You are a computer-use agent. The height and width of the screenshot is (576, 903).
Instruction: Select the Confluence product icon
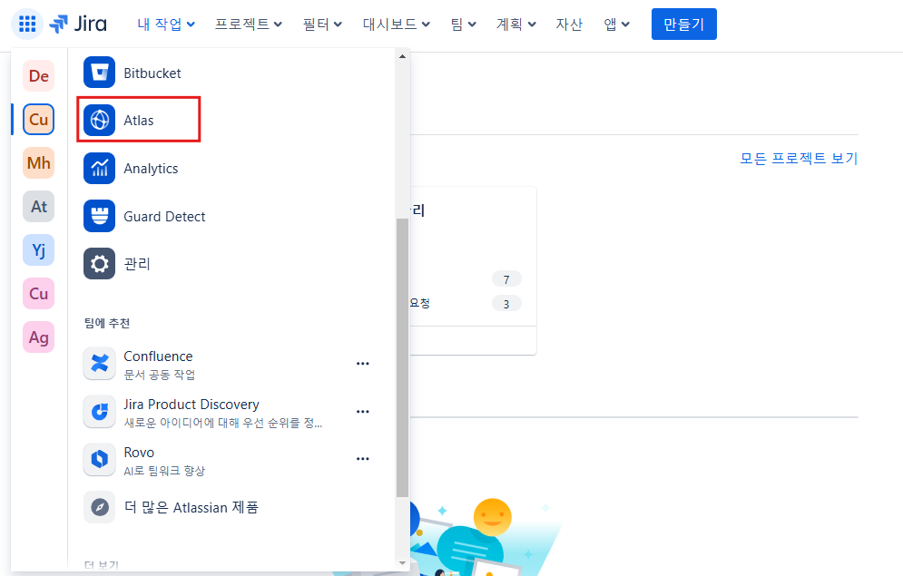[x=99, y=364]
